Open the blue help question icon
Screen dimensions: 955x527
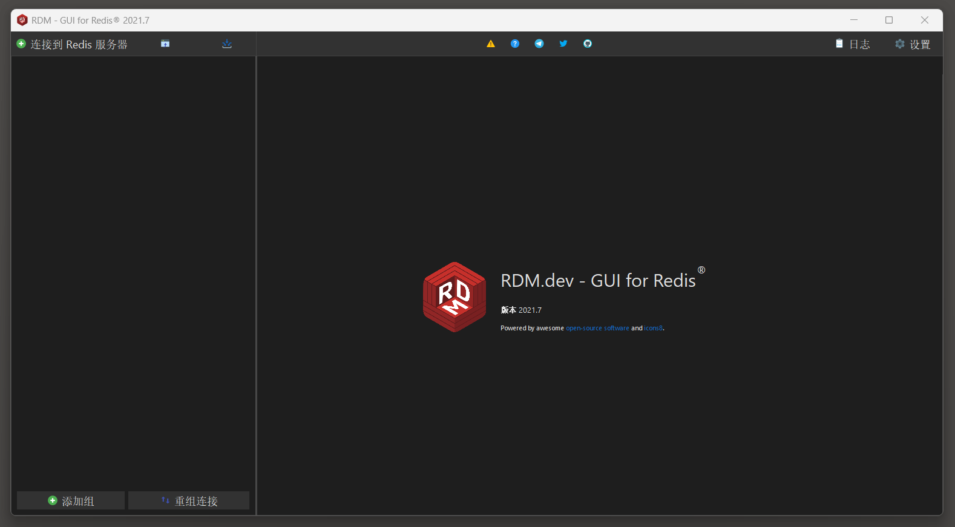515,44
